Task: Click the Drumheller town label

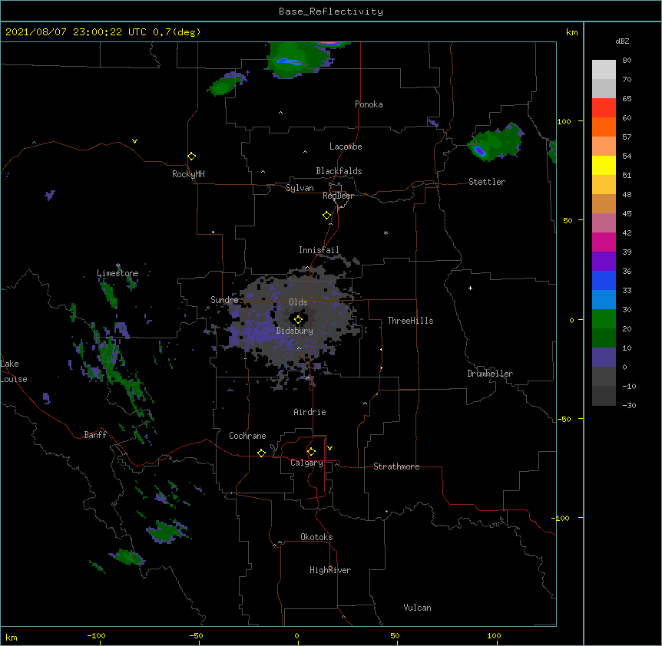Action: [490, 374]
